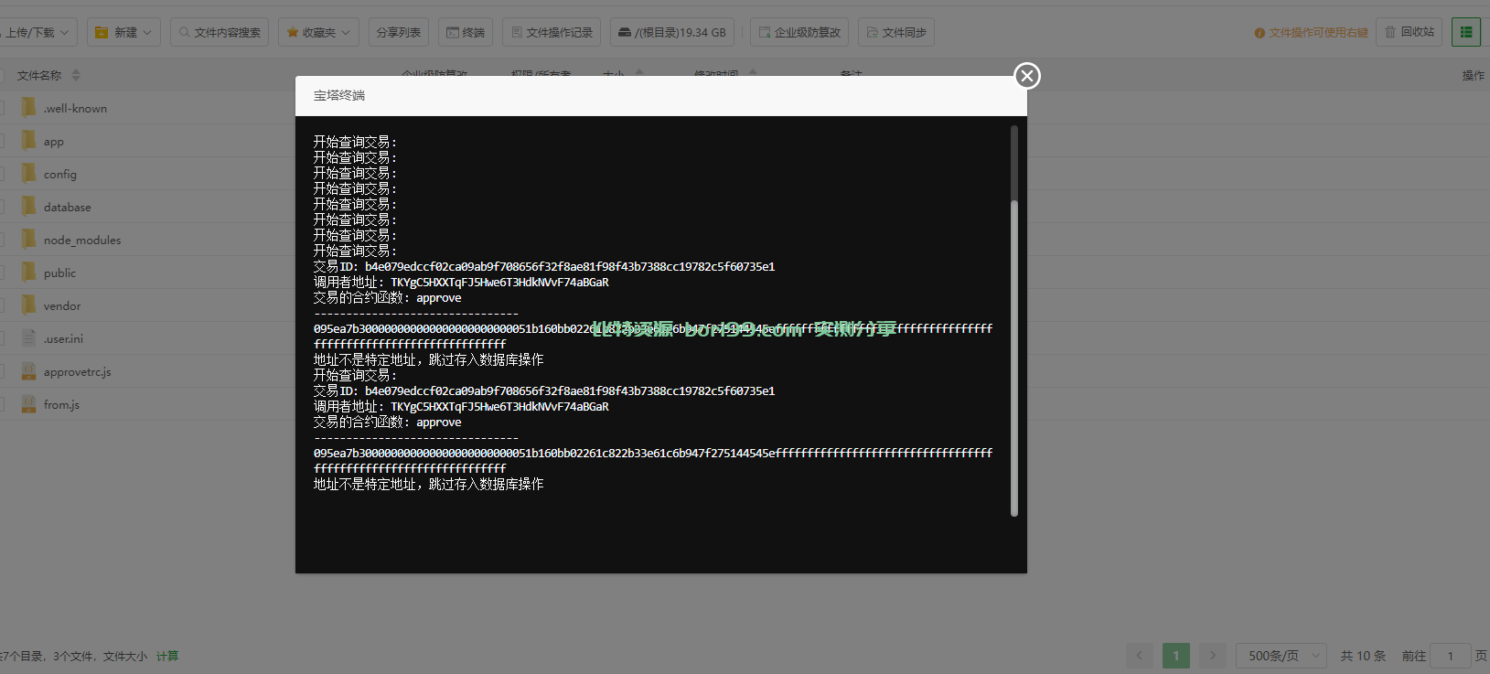The image size is (1490, 674).
Task: Click the app folder icon
Action: [x=29, y=140]
